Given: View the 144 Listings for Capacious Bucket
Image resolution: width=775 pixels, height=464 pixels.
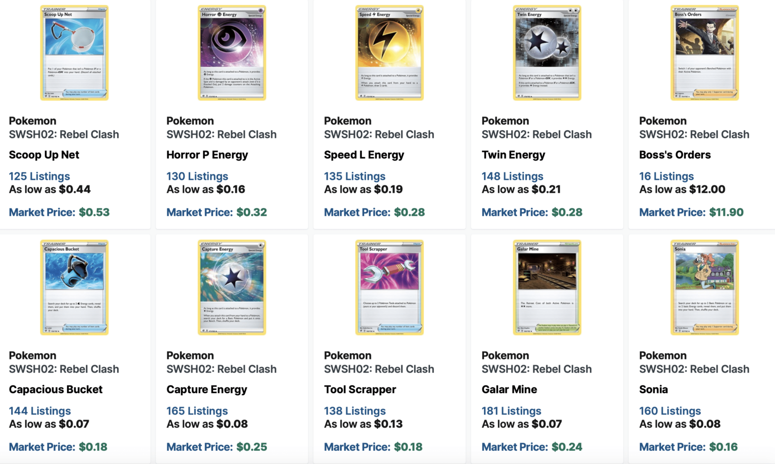Looking at the screenshot, I should (x=39, y=410).
